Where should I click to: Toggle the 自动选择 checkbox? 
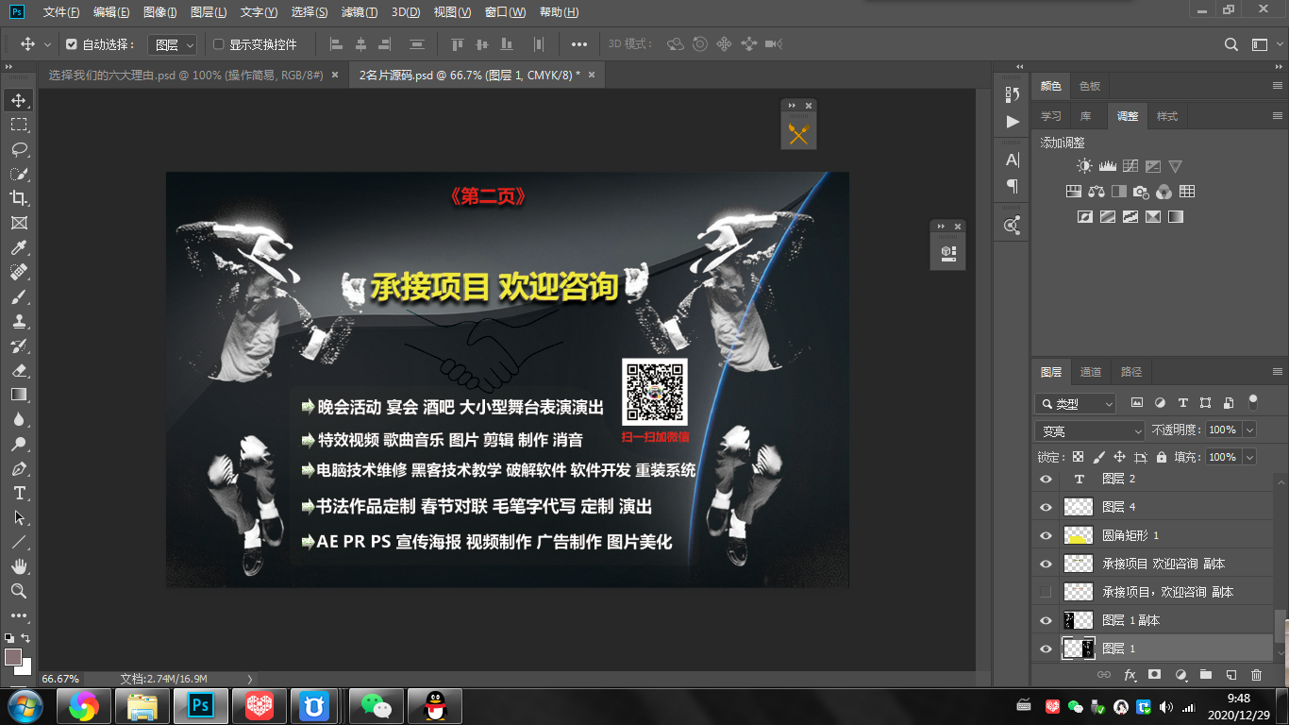coord(72,44)
